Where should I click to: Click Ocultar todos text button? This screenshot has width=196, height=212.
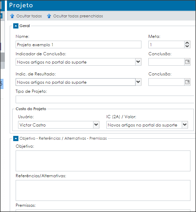pos(29,16)
